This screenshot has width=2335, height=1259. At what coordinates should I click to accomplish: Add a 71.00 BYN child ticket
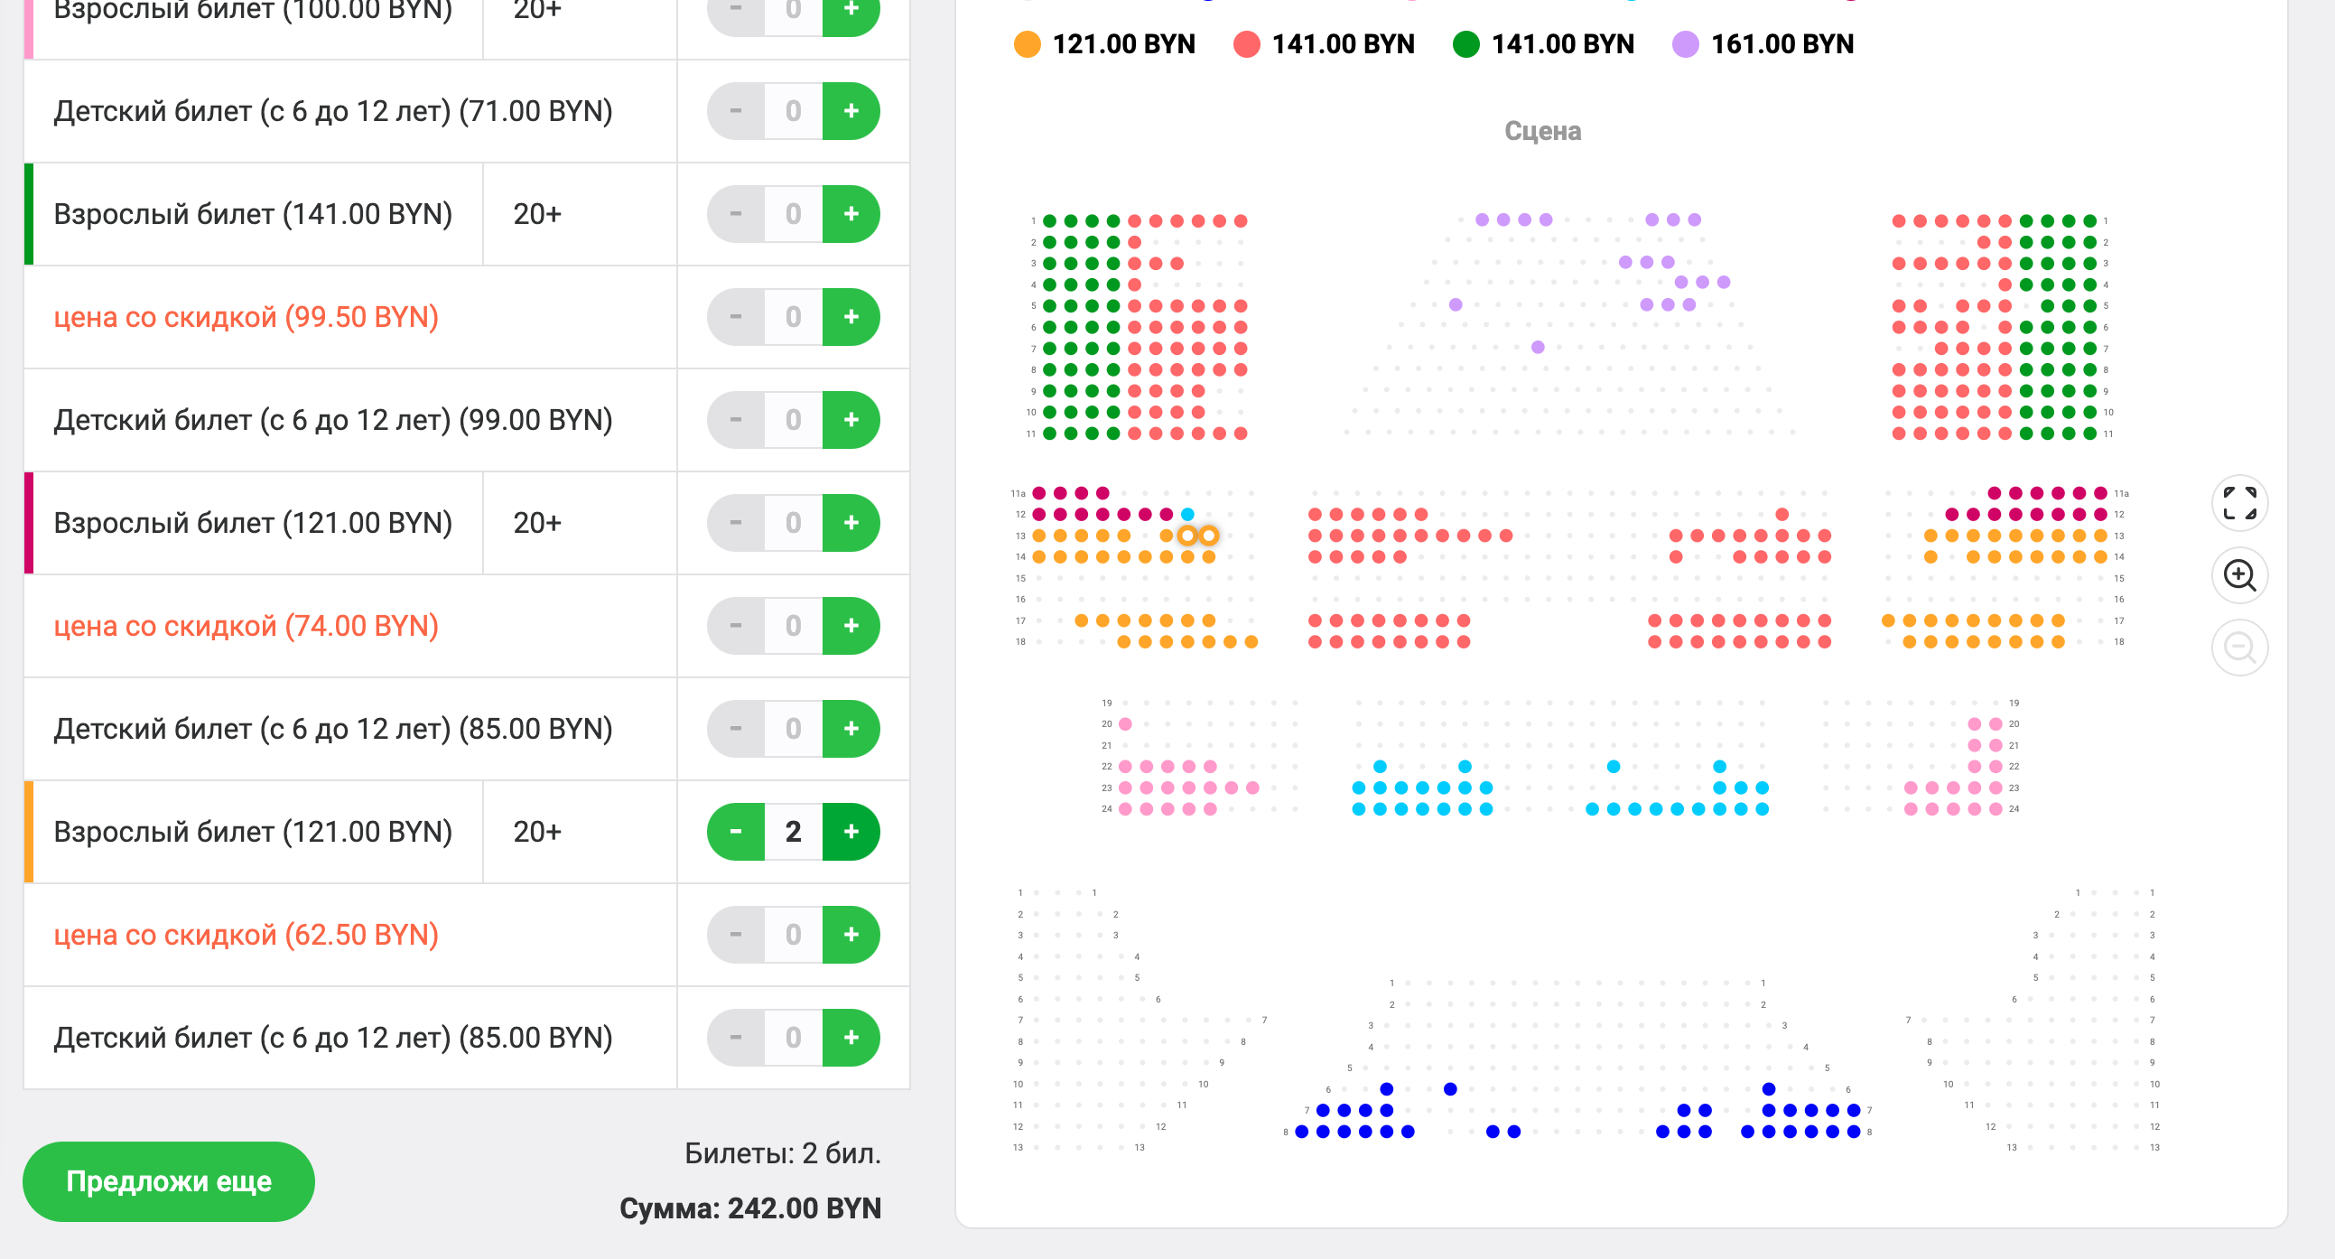coord(851,111)
